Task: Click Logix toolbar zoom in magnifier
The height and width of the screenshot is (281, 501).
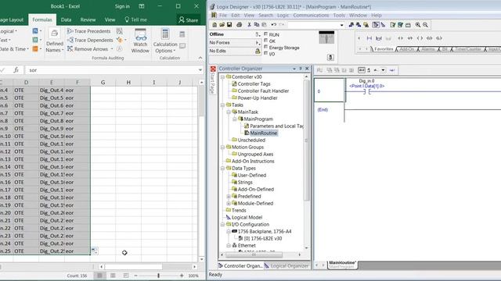Action: tap(417, 24)
